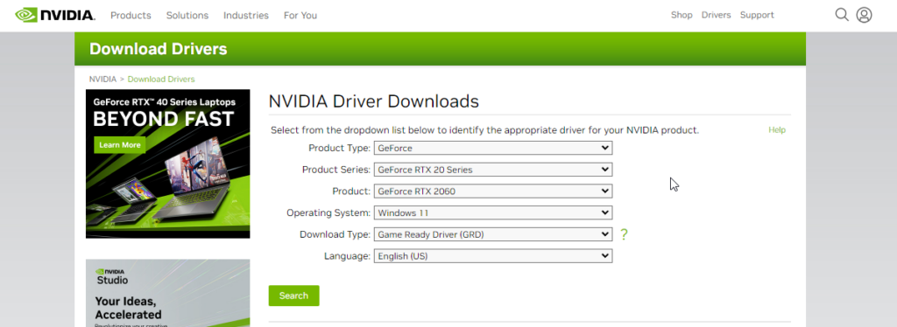Open the GeForce RTX 40 Series Laptops banner image
Screen dimensions: 897x327
pos(167,163)
